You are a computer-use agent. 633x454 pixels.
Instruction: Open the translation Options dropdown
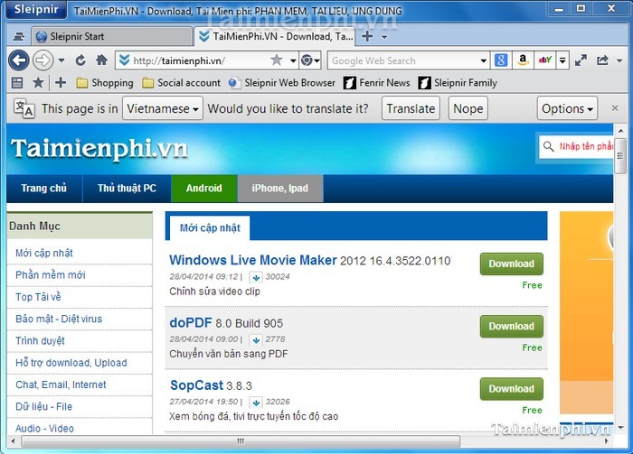pos(568,108)
